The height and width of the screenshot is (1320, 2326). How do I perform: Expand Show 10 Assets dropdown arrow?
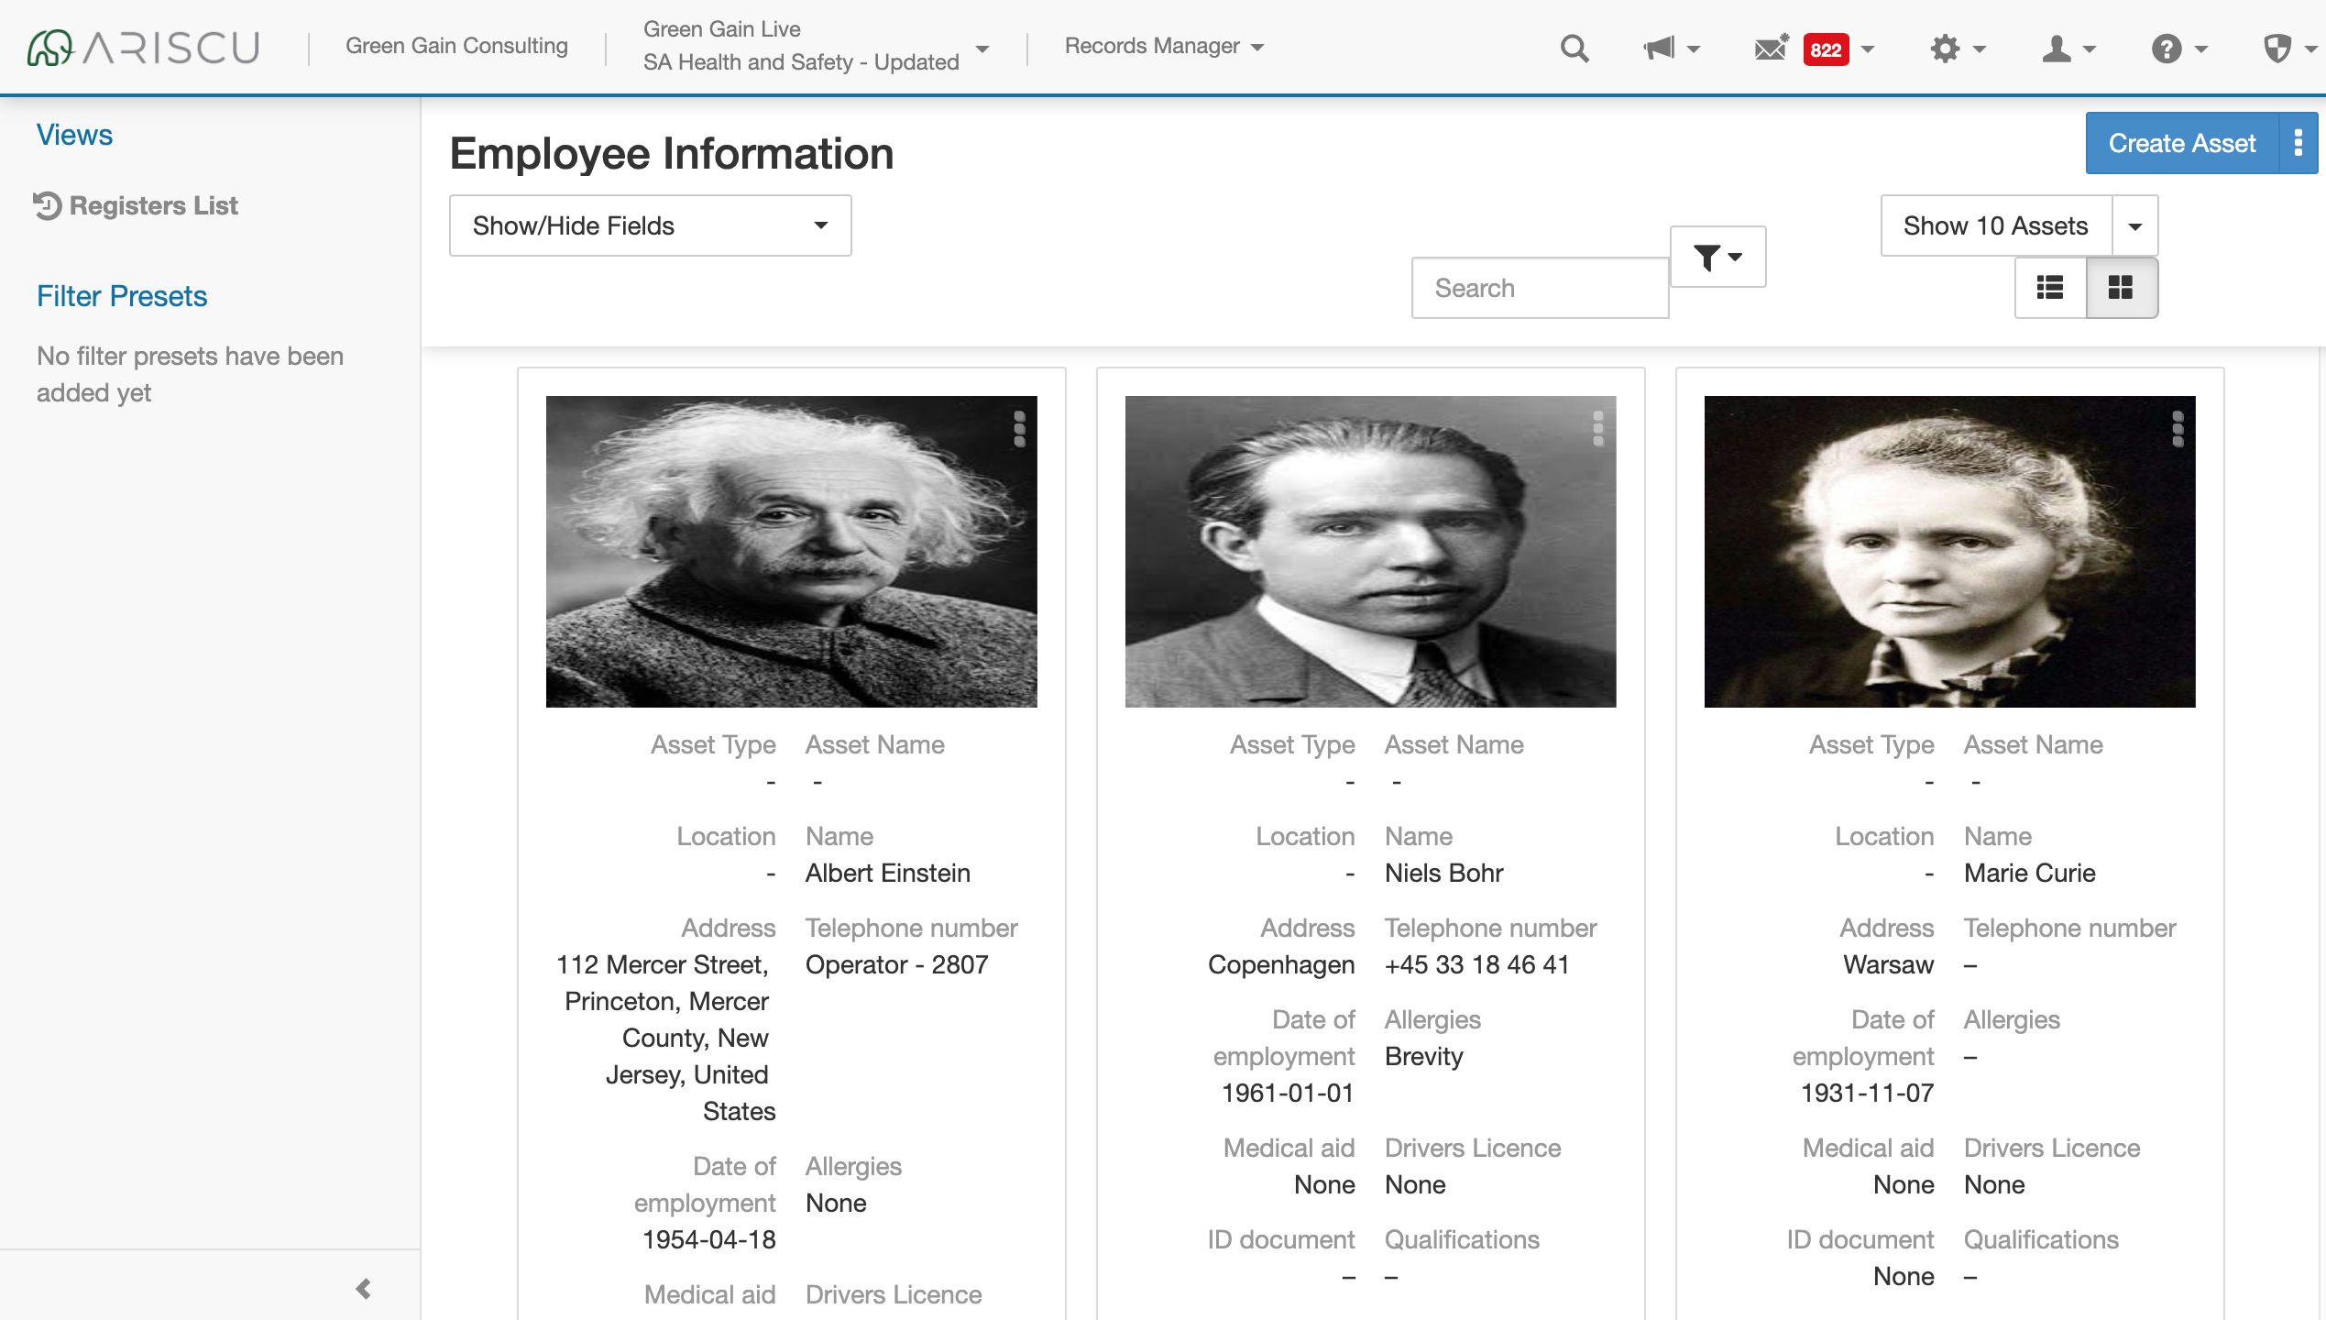pos(2134,225)
